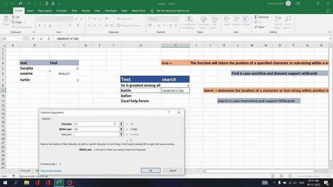The height and width of the screenshot is (187, 333).
Task: Click the AutoSum sigma in Editing group
Action: pos(255,17)
